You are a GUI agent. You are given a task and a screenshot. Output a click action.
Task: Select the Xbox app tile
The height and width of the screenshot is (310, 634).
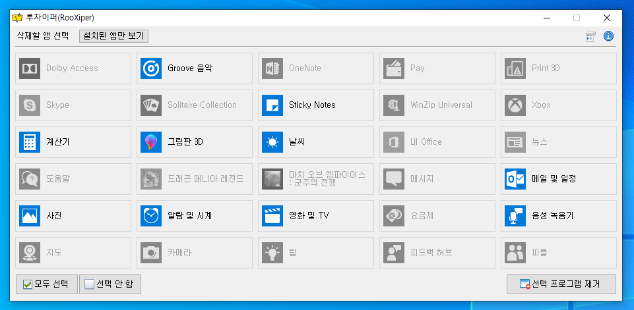point(559,105)
